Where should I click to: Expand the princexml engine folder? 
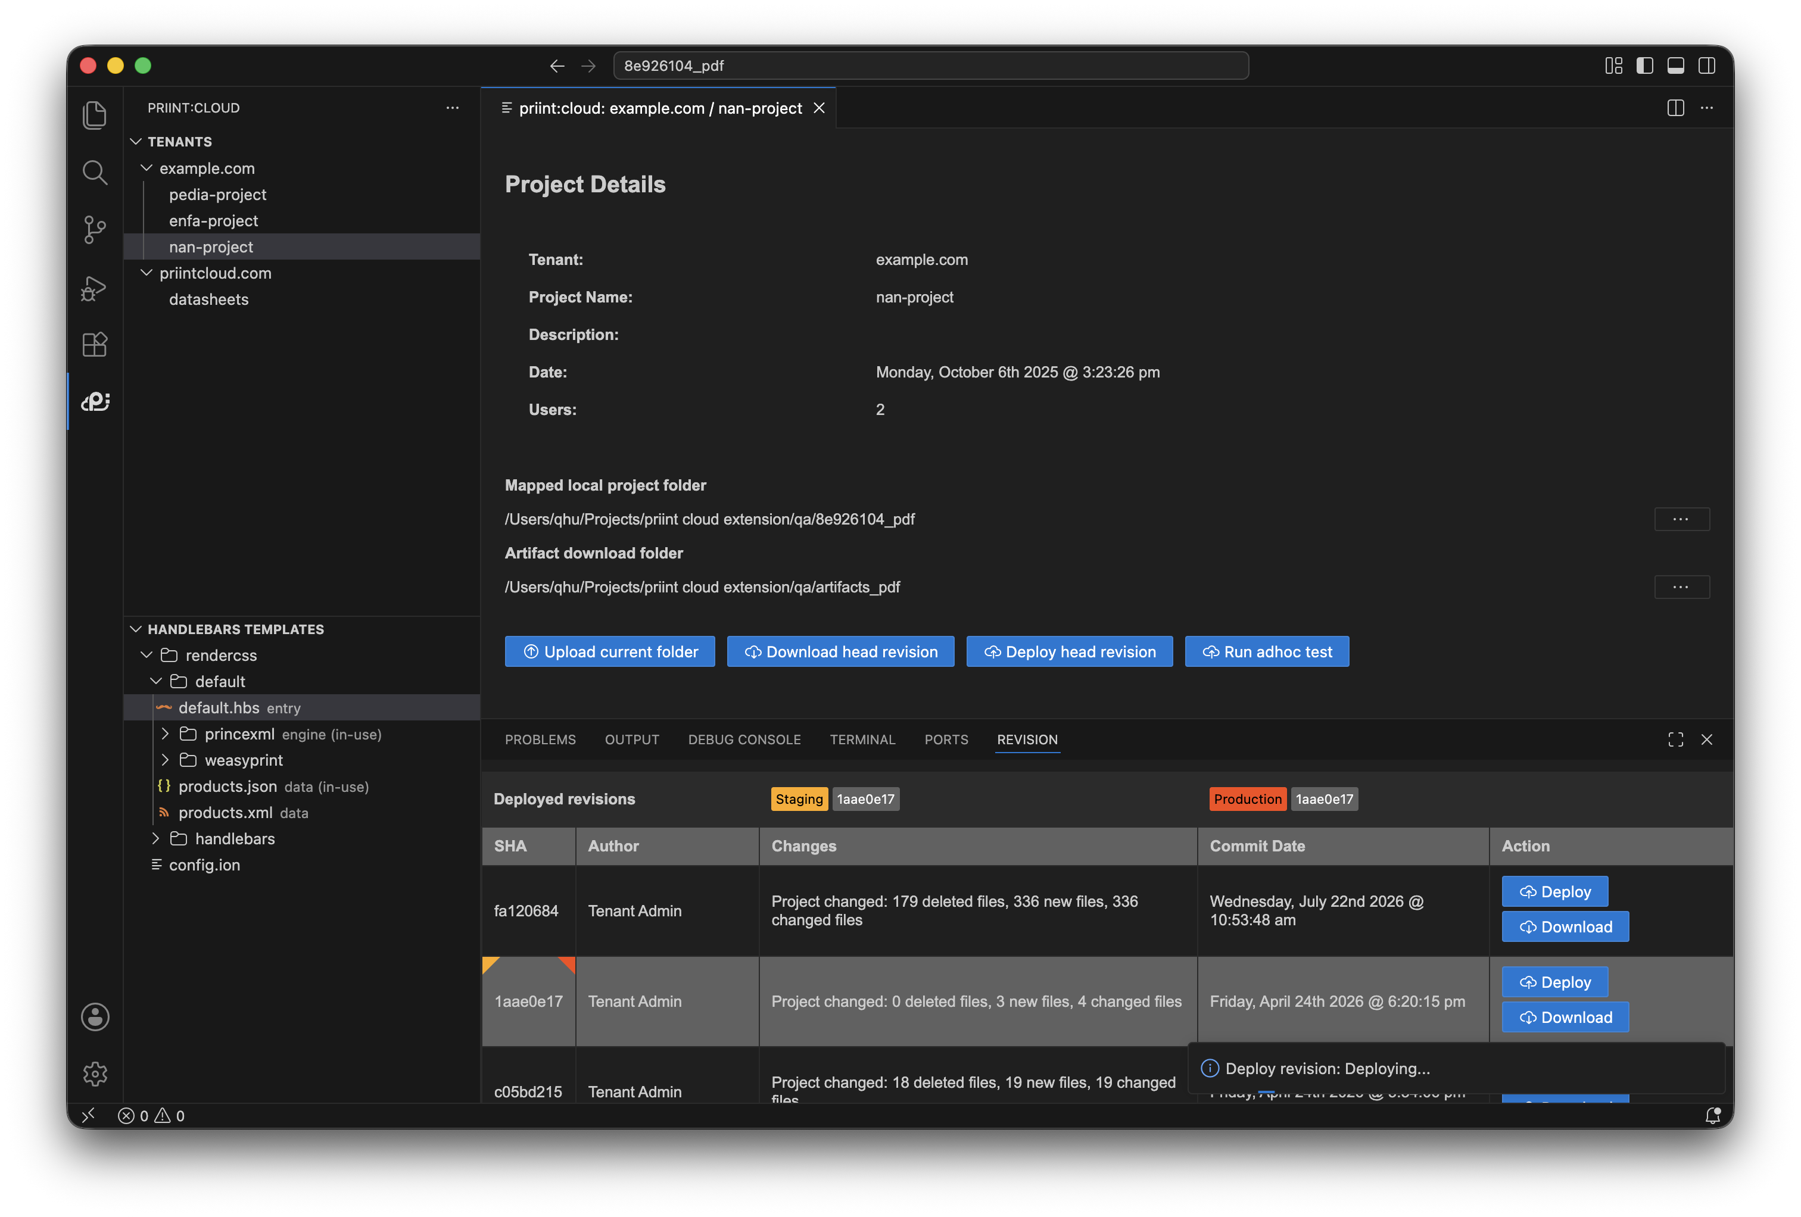click(x=165, y=734)
